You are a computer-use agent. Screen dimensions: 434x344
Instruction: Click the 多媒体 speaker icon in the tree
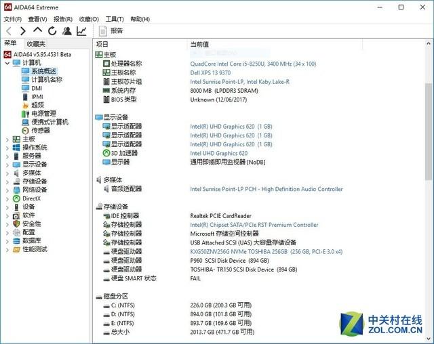coord(16,173)
